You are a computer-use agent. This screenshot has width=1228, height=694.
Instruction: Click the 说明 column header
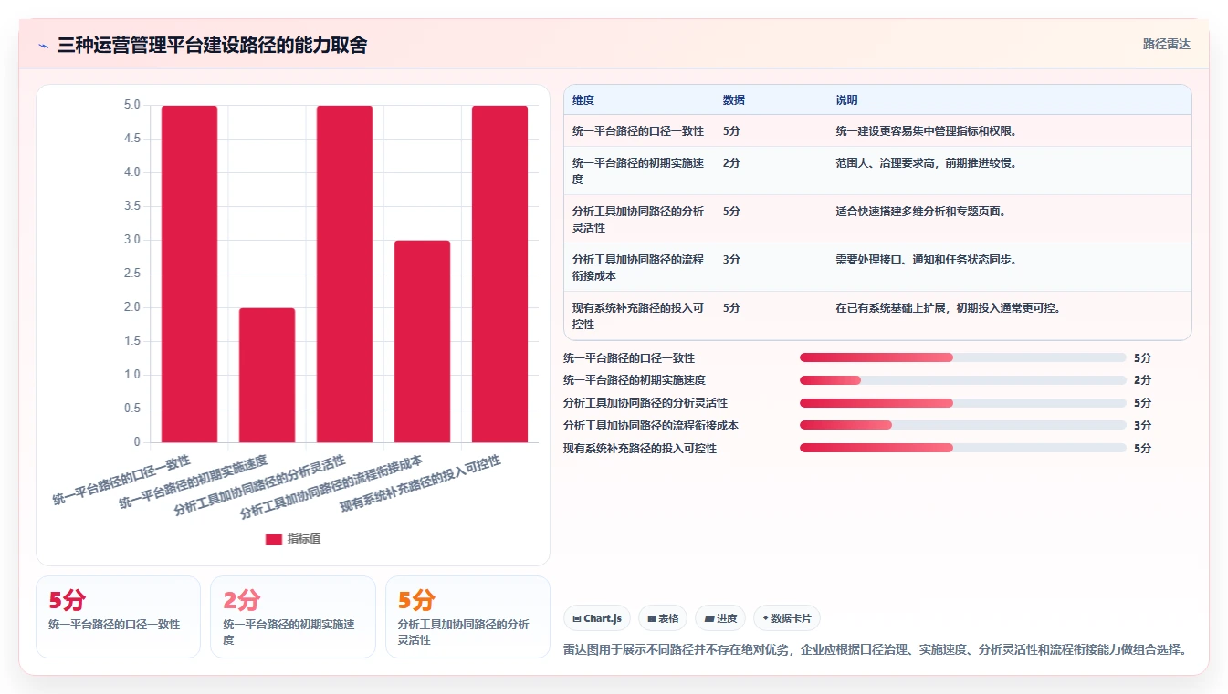846,100
